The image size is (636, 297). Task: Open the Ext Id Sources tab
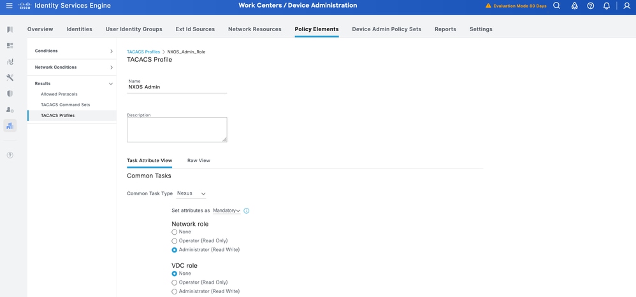click(x=195, y=29)
